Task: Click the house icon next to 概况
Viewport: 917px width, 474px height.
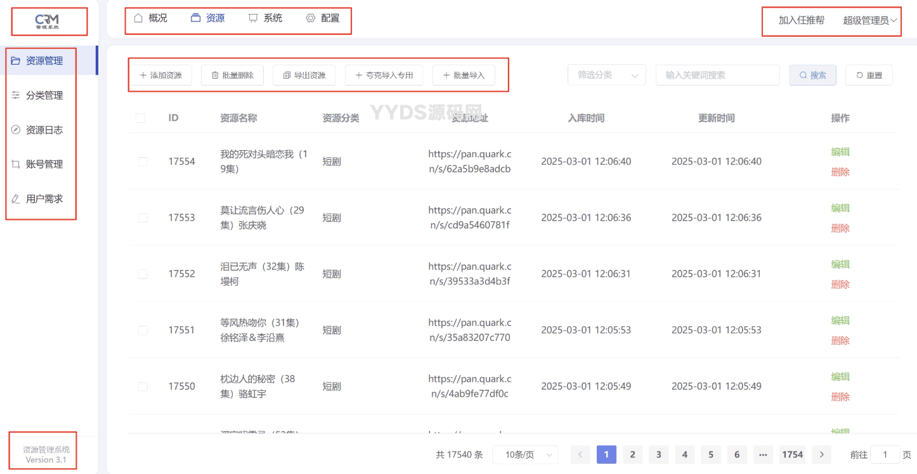Action: pyautogui.click(x=138, y=18)
